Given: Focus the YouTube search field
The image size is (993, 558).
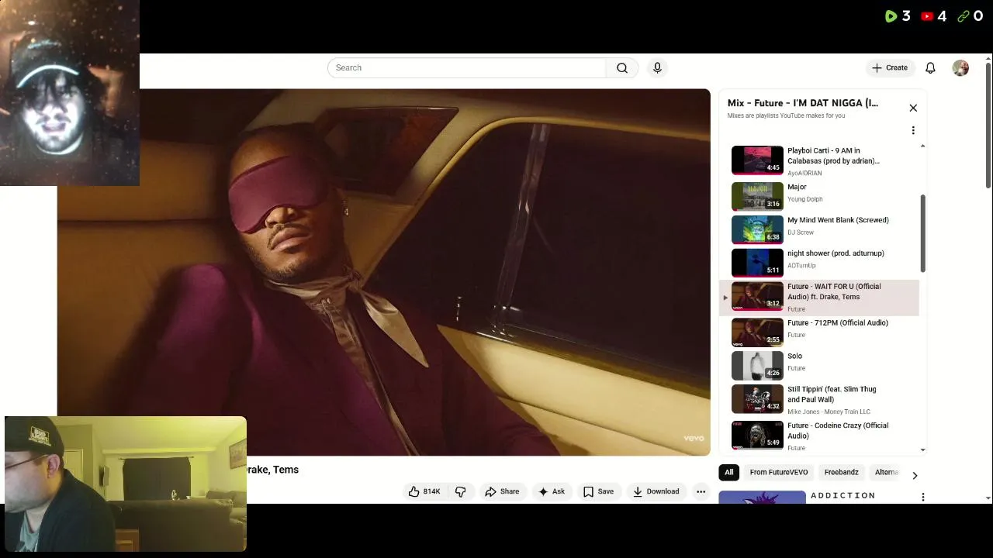Looking at the screenshot, I should tap(466, 68).
